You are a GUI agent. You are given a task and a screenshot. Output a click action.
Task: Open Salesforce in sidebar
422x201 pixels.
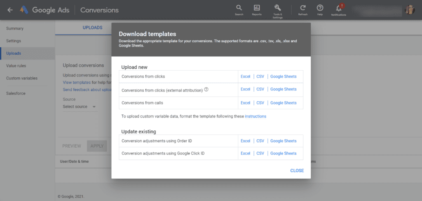pyautogui.click(x=16, y=93)
